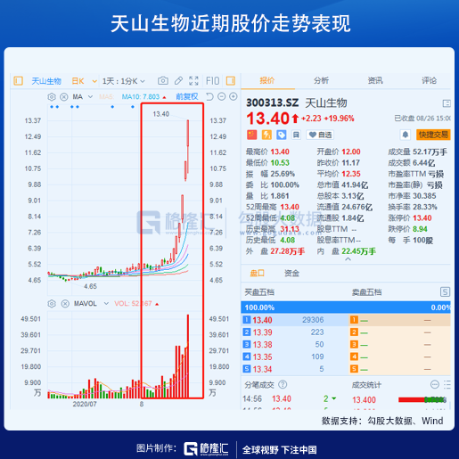
Task: Toggle the right sidebar panel icon
Action: click(x=231, y=81)
